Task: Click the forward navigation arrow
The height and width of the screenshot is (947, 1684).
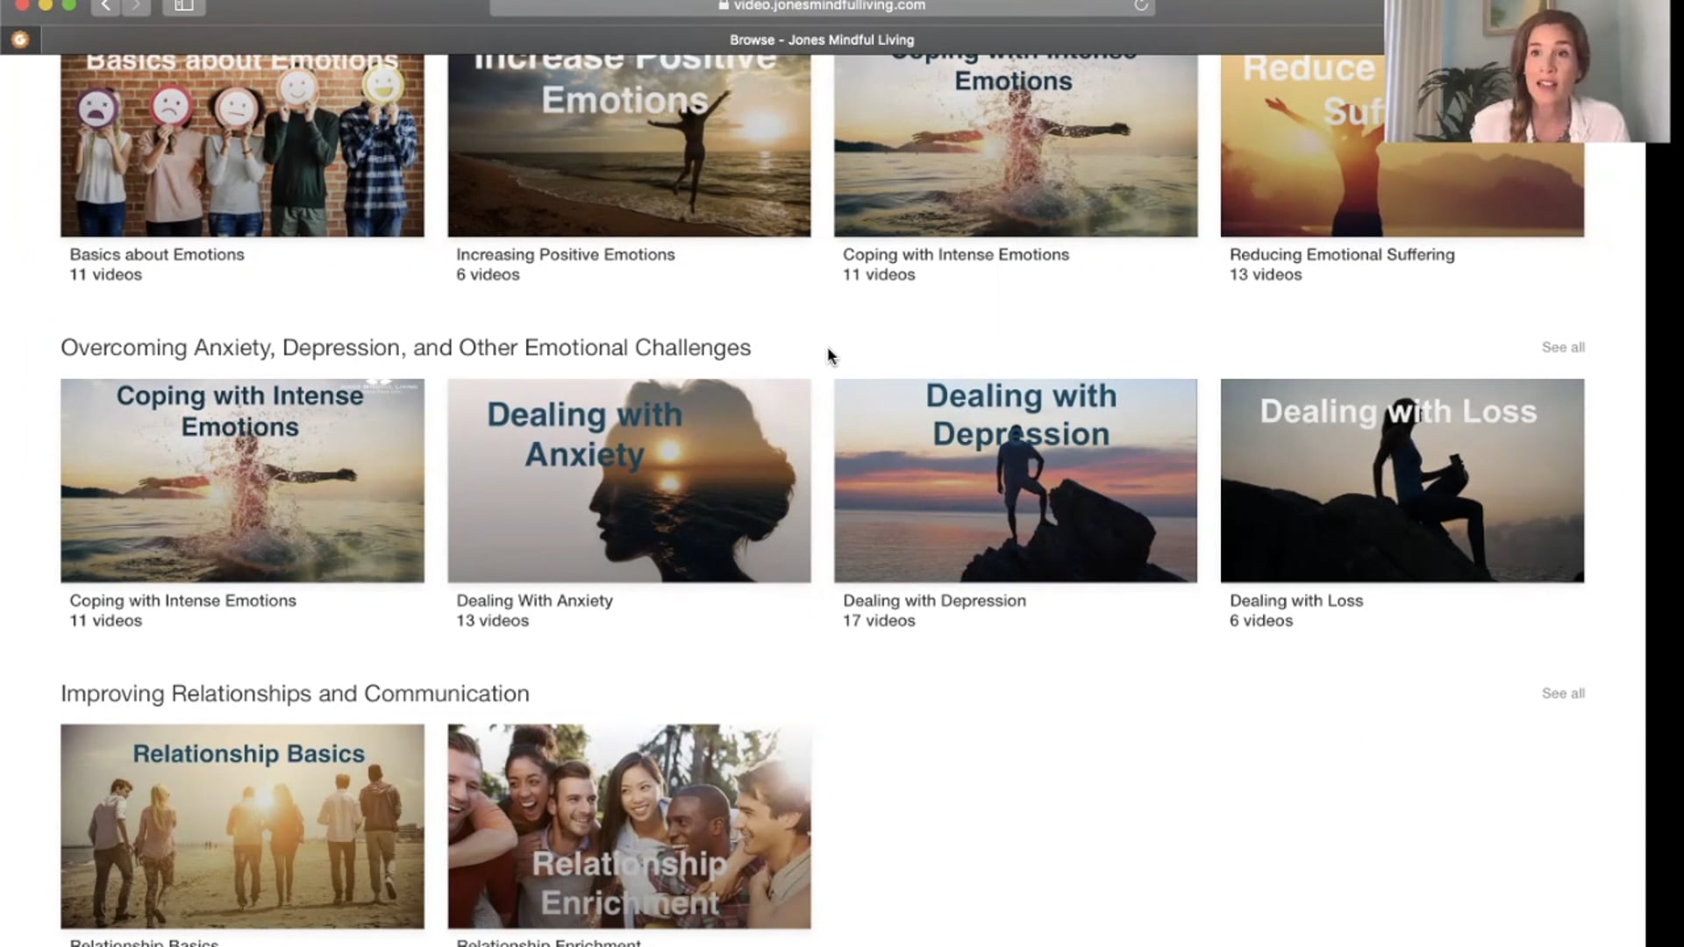Action: [x=136, y=5]
